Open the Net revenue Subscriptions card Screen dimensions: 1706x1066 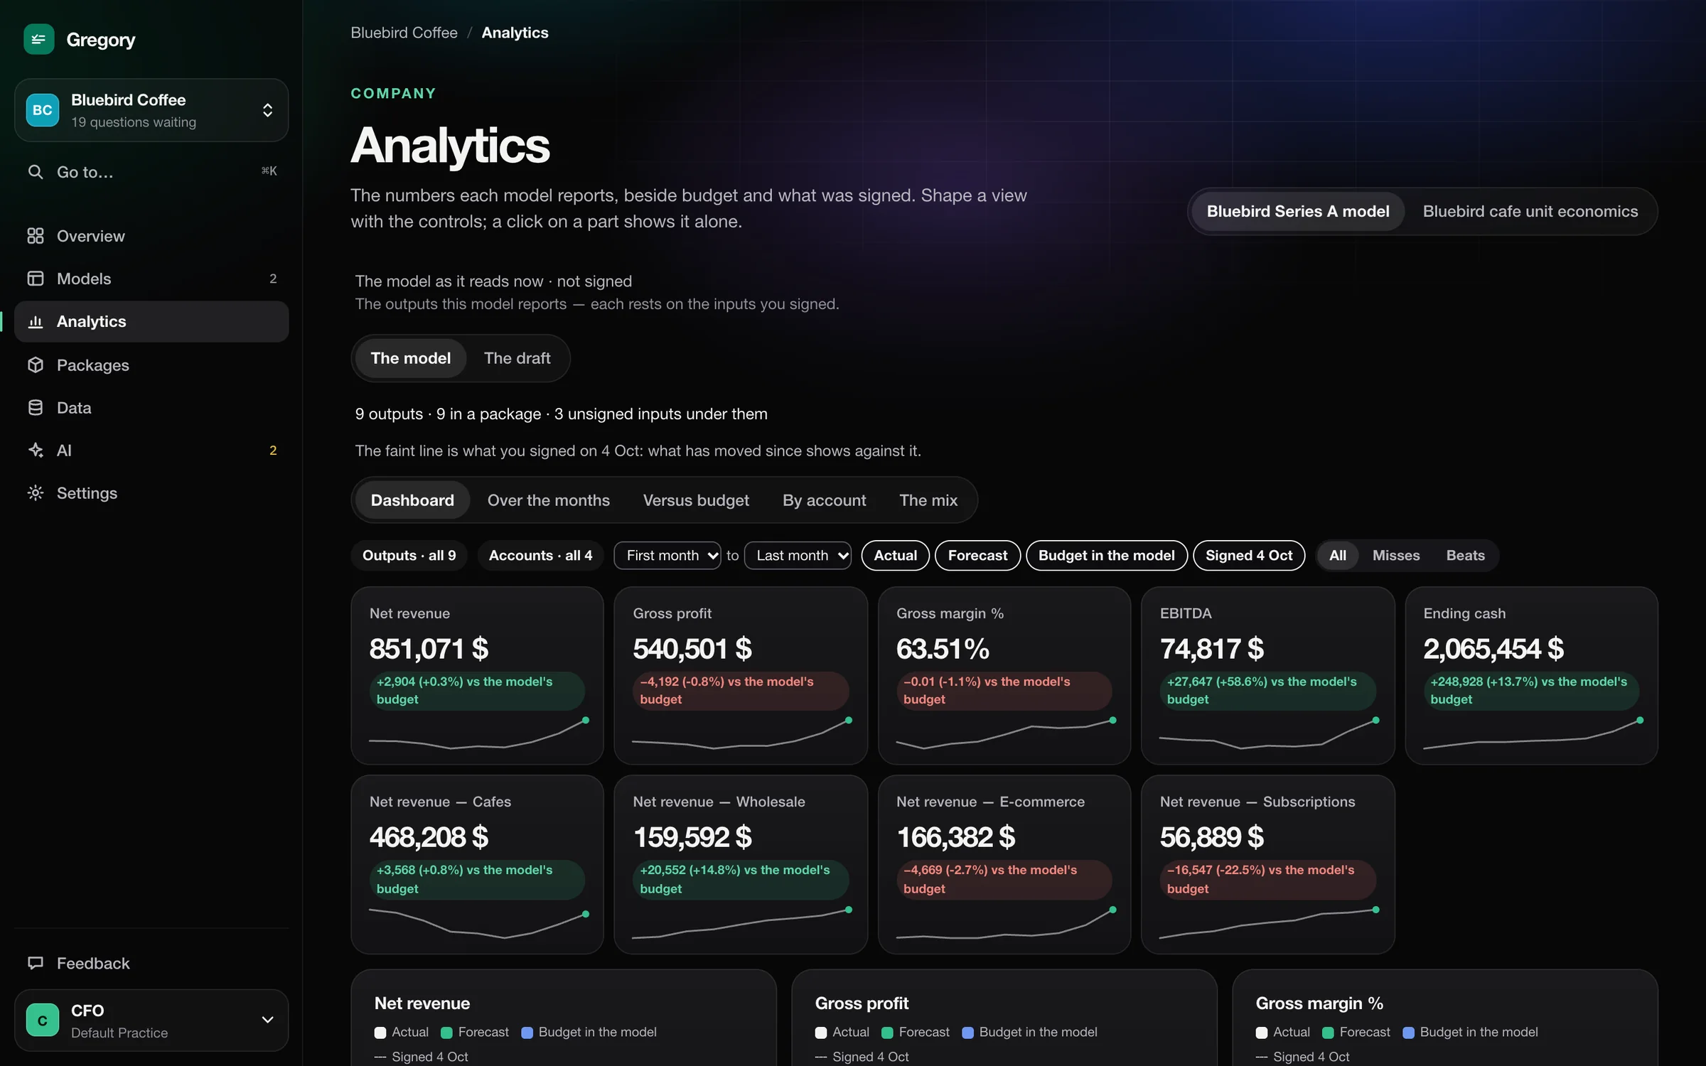(x=1267, y=864)
